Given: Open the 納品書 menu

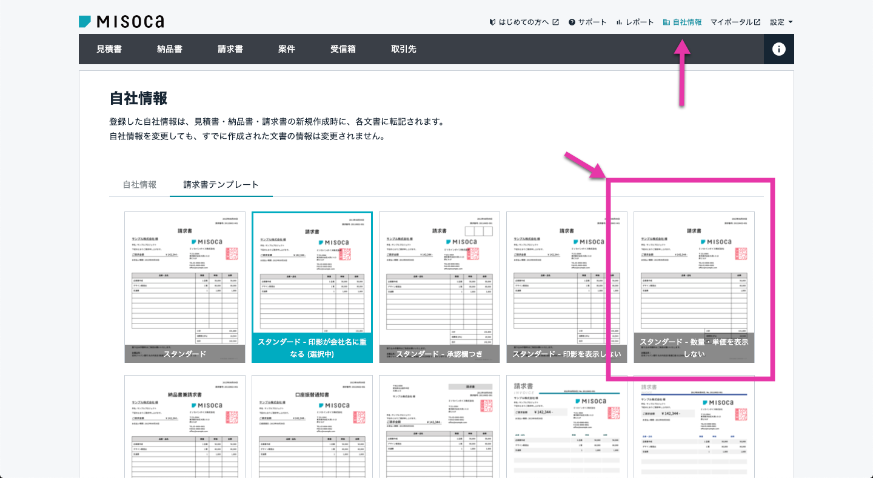Looking at the screenshot, I should [170, 49].
